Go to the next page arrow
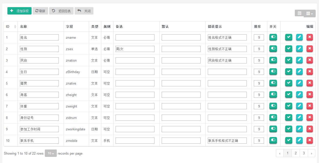319x163 pixels. [311, 153]
